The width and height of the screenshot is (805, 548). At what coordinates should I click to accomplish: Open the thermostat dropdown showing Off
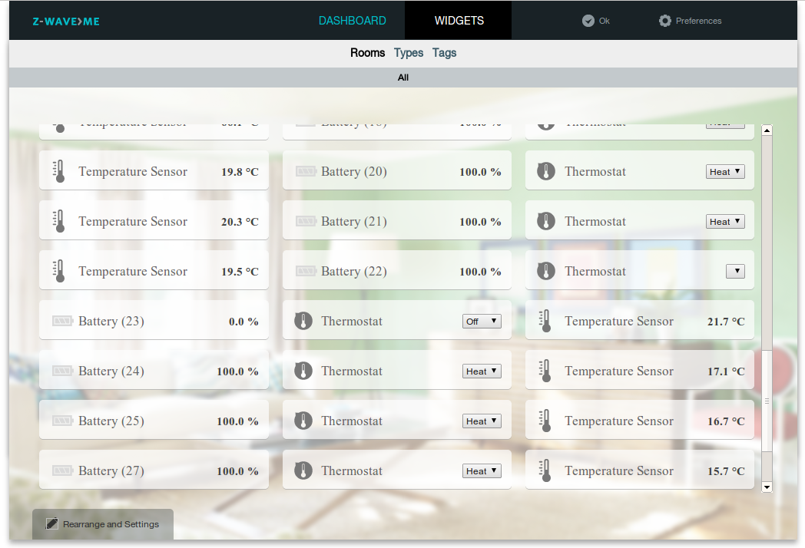tap(482, 322)
